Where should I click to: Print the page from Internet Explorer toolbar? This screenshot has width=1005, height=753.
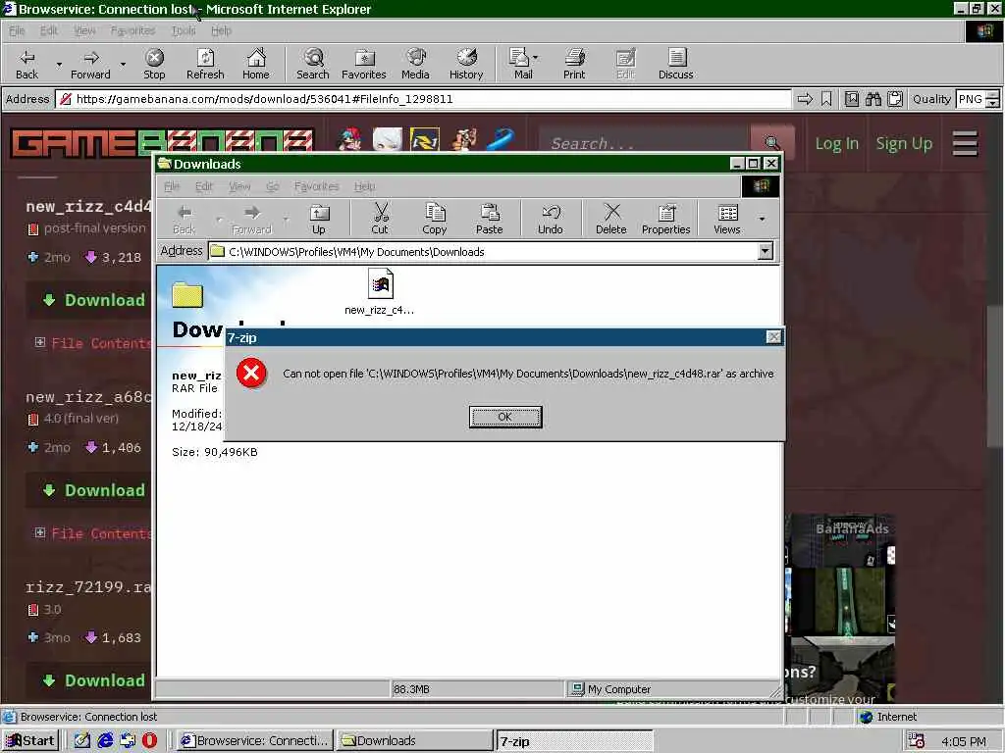coord(574,64)
